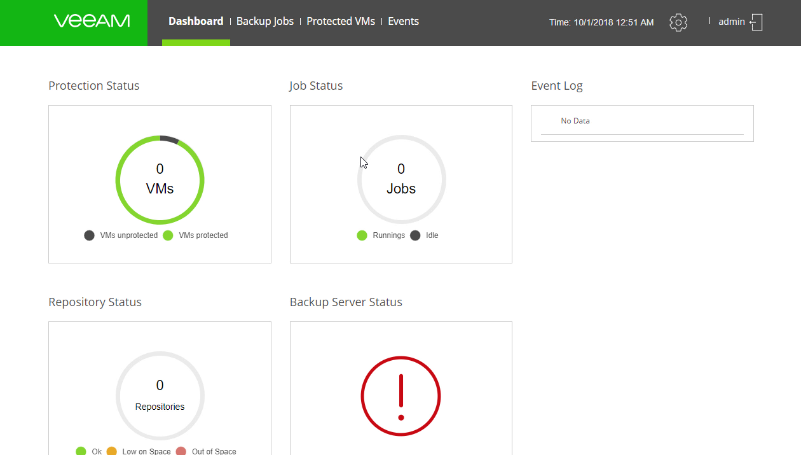The width and height of the screenshot is (801, 455).
Task: Open the Dashboard tab
Action: [x=196, y=21]
